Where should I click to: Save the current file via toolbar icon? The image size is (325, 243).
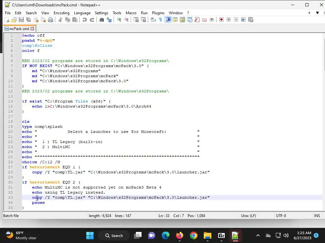coord(21,20)
